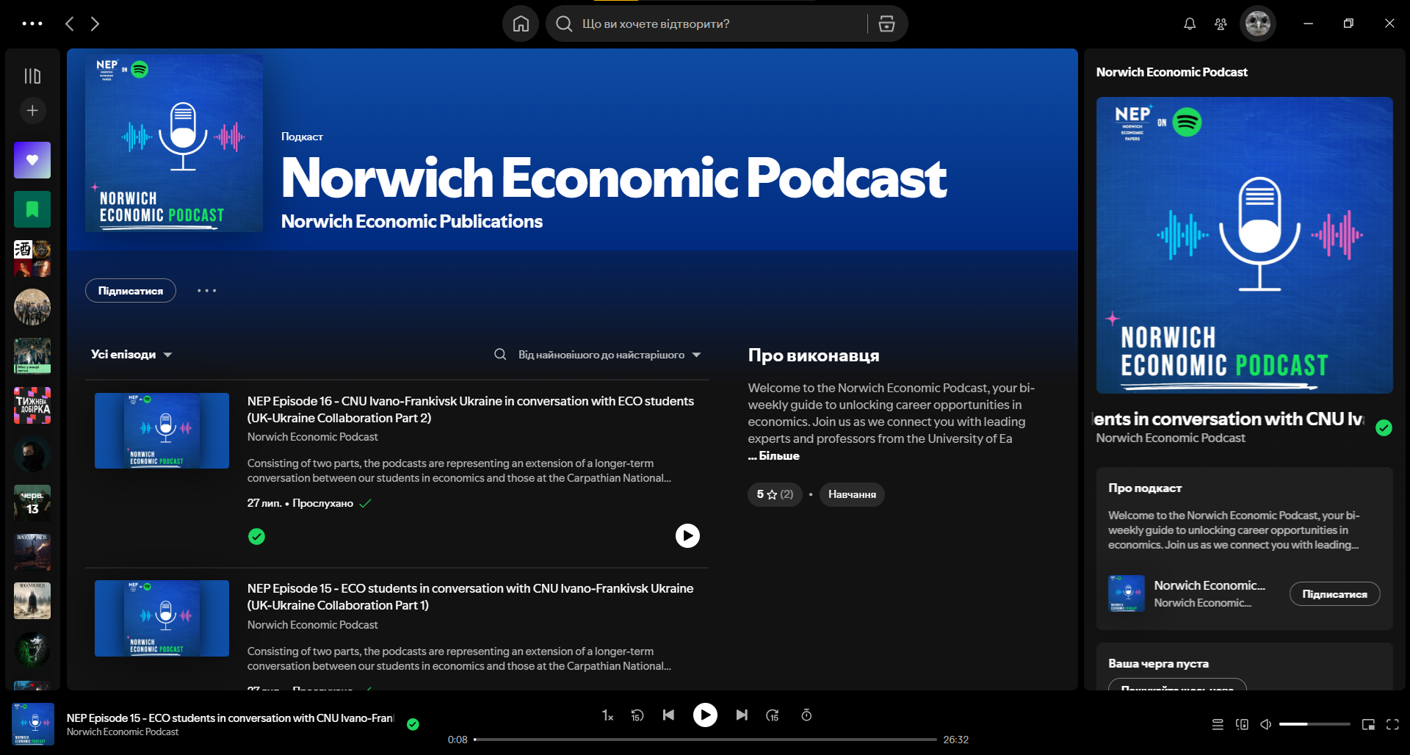Open 'Norwich Economic Publications' publisher link
The height and width of the screenshot is (755, 1410).
tap(412, 221)
